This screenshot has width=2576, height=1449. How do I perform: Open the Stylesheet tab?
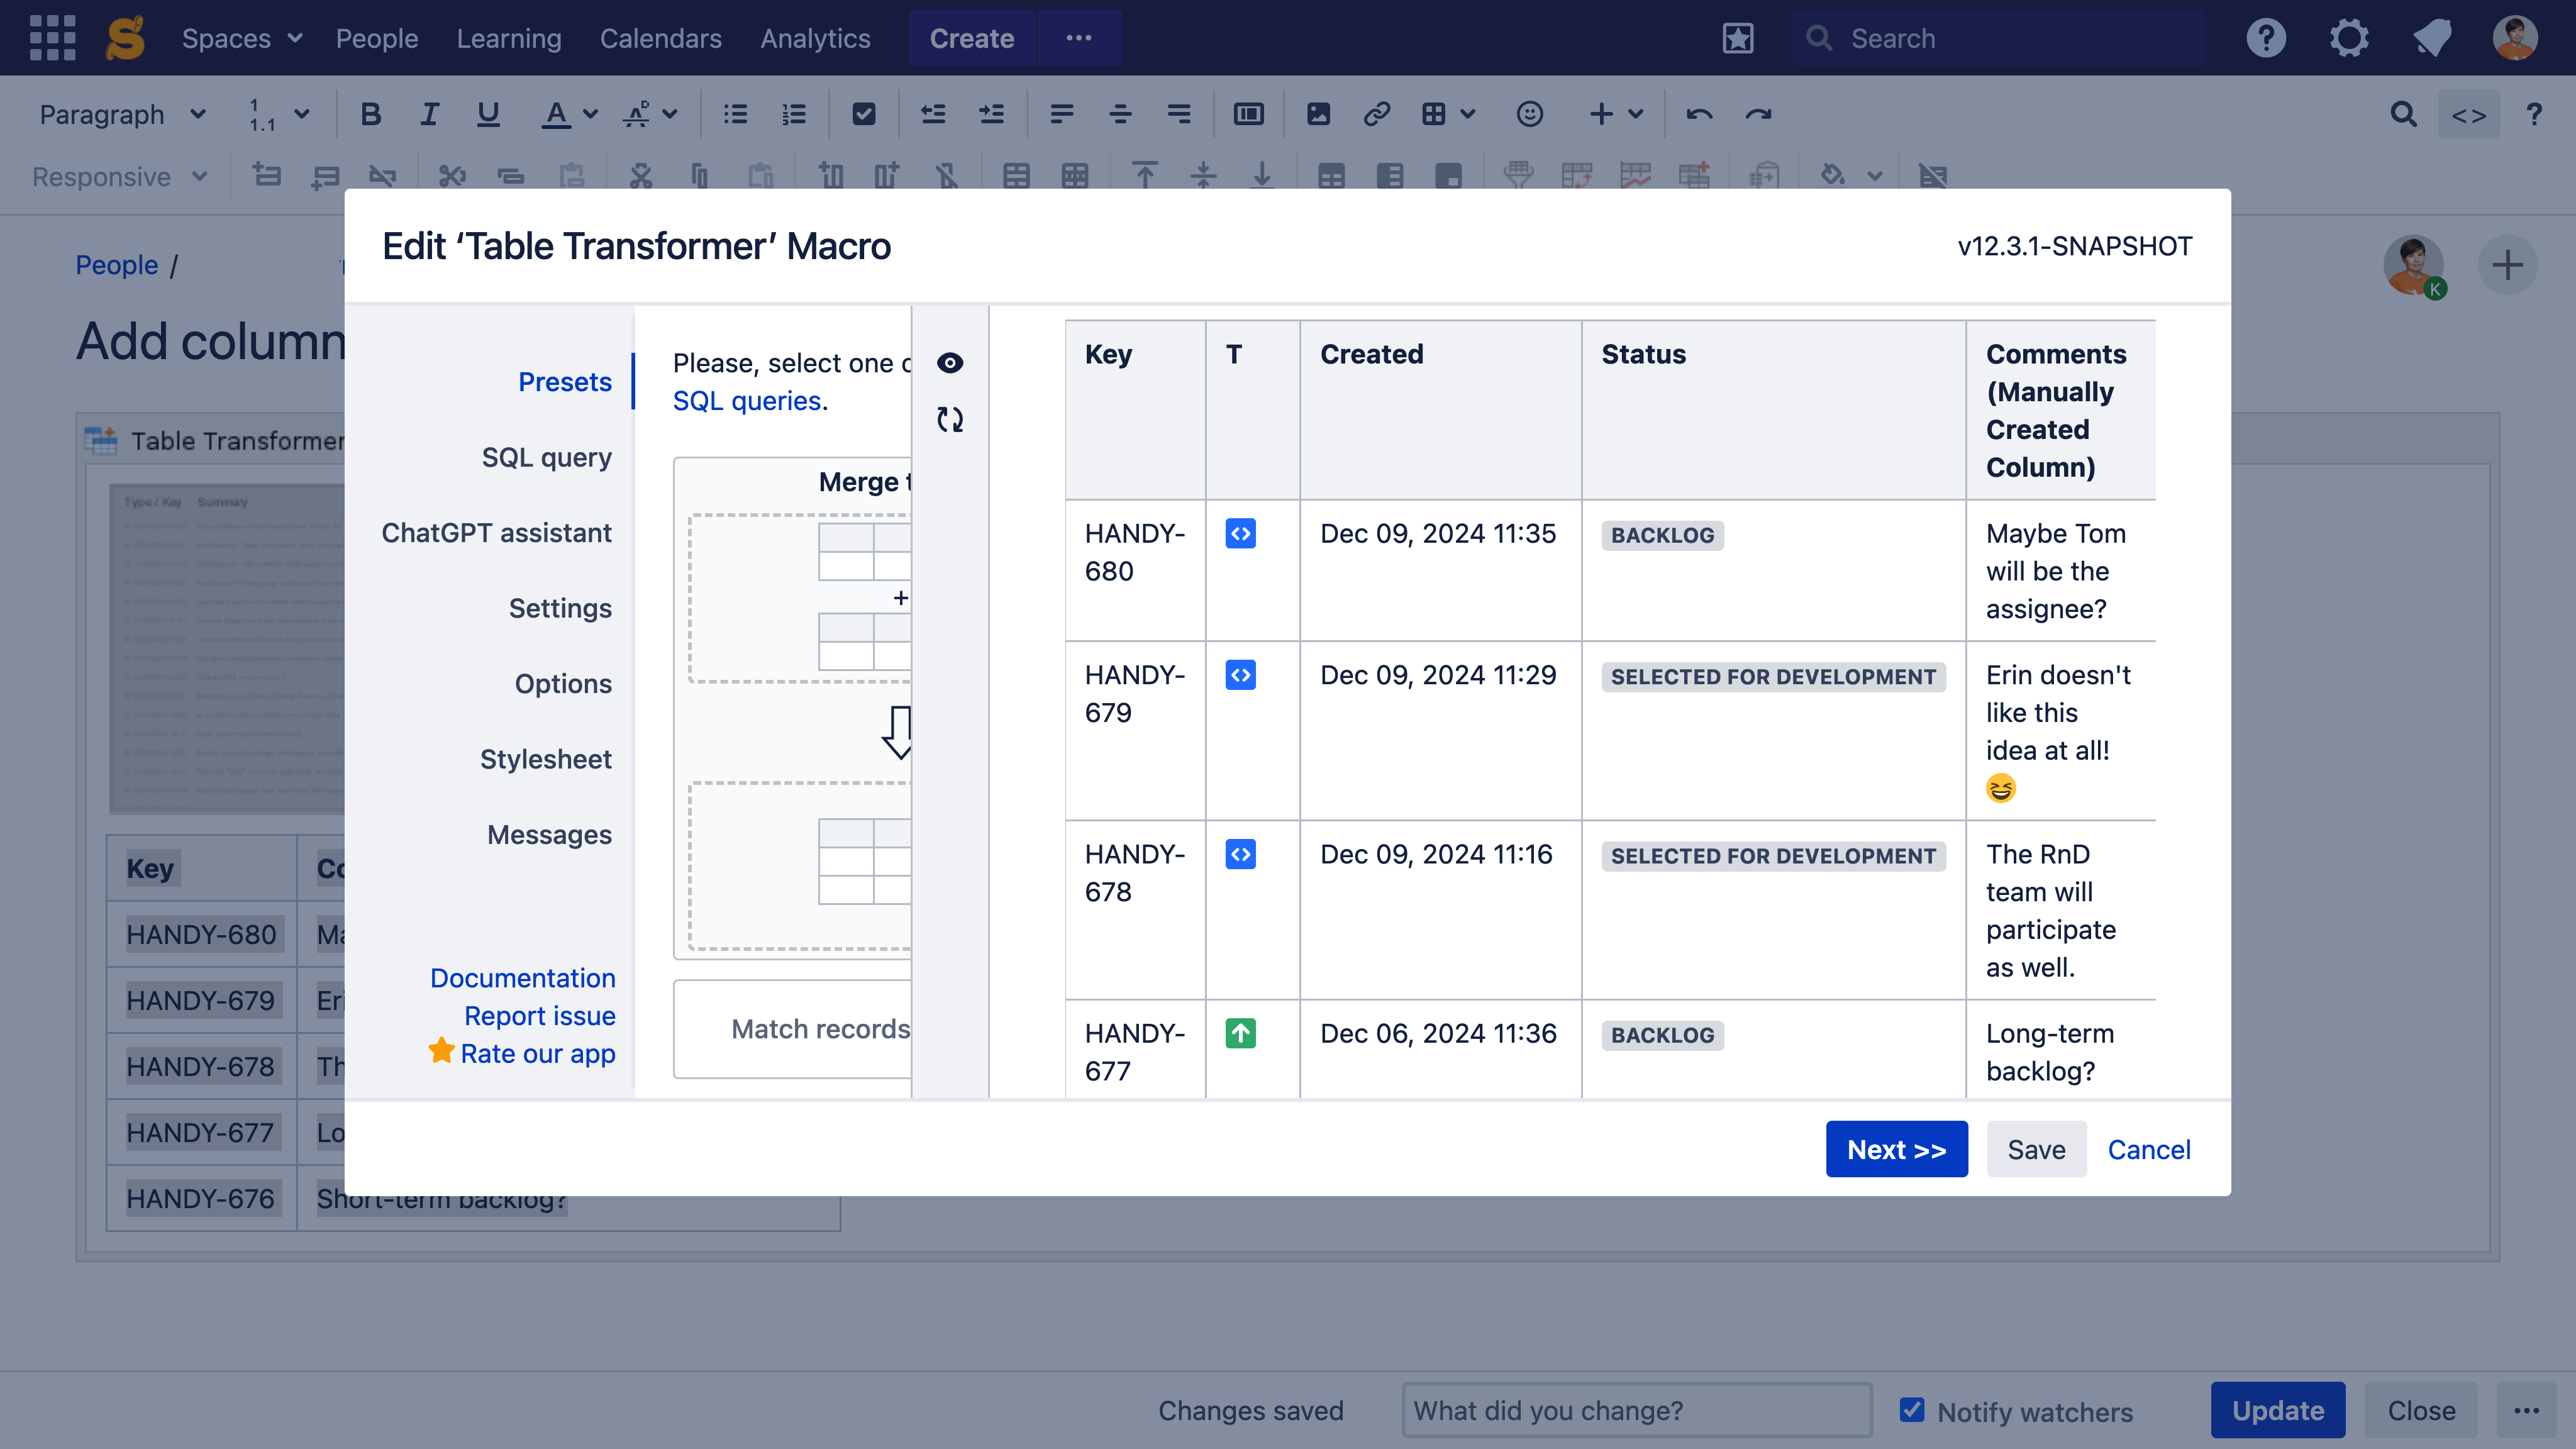tap(546, 759)
